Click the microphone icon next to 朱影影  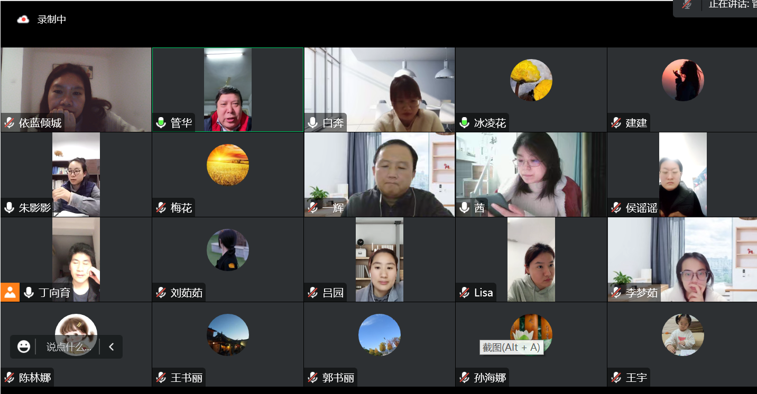(x=10, y=207)
